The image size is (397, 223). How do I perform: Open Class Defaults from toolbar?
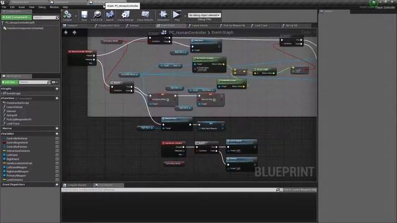(x=145, y=15)
